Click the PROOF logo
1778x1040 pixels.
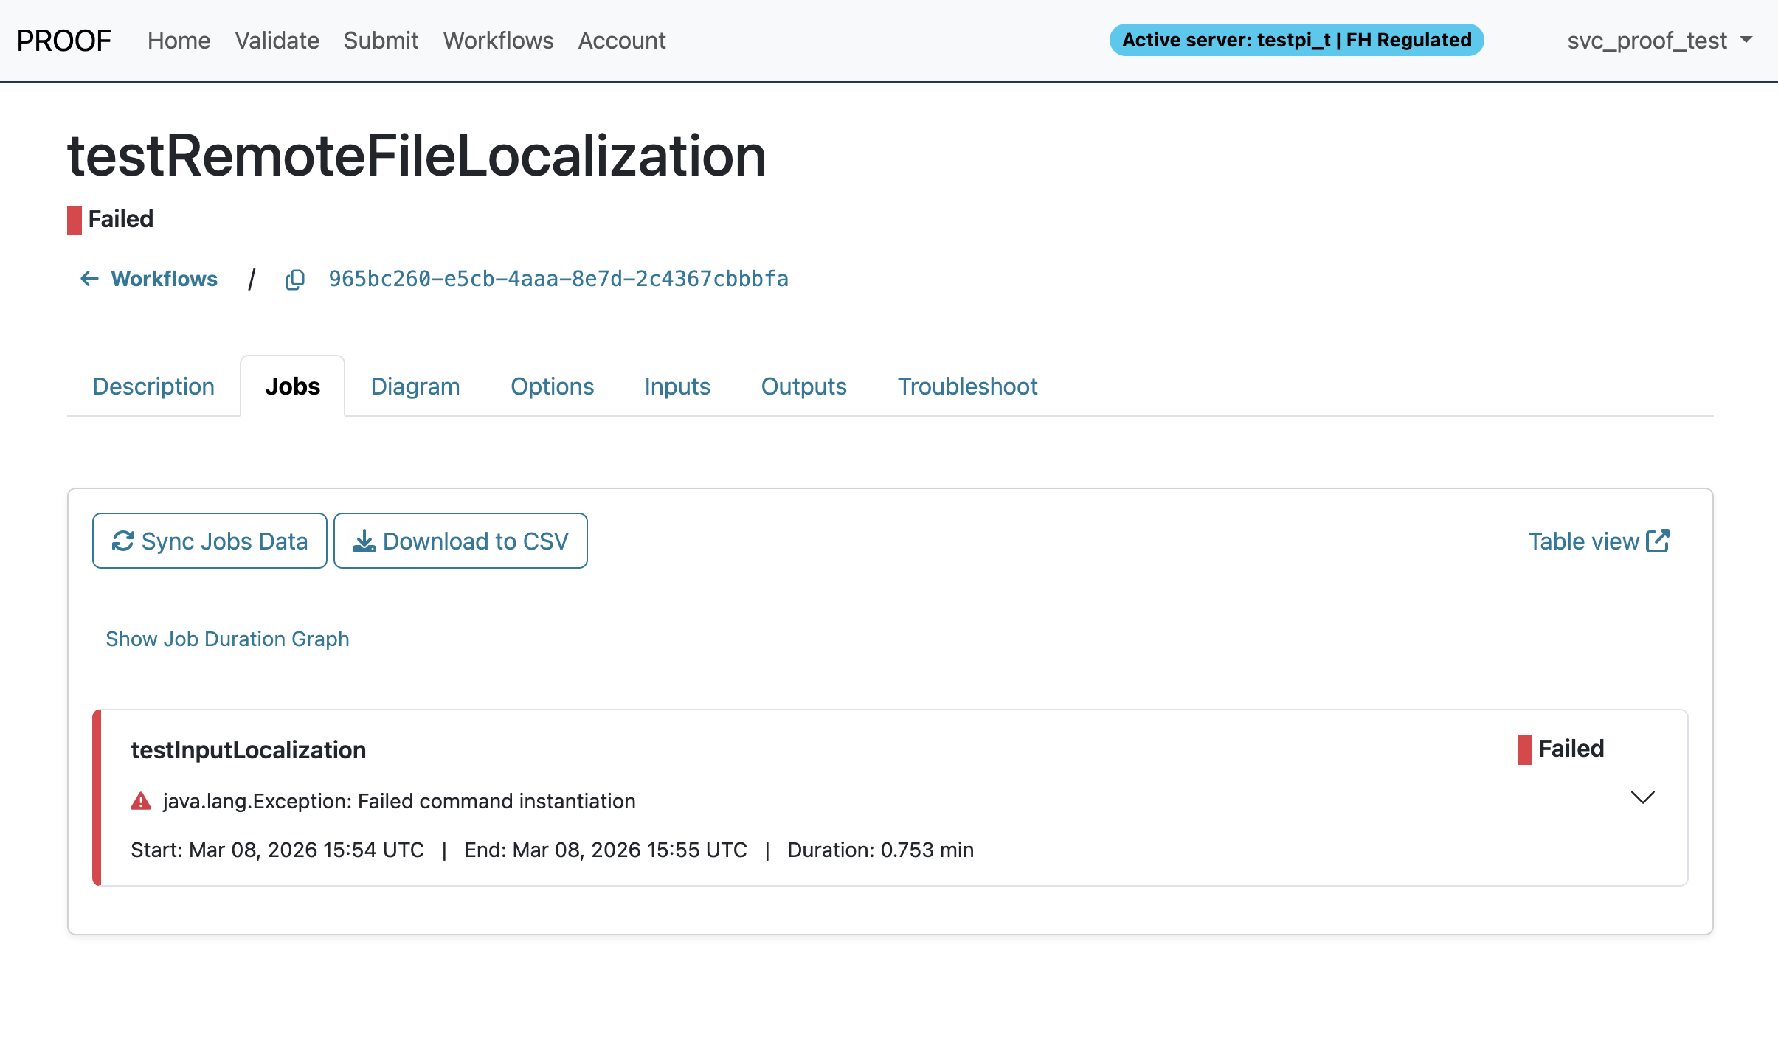click(x=63, y=41)
